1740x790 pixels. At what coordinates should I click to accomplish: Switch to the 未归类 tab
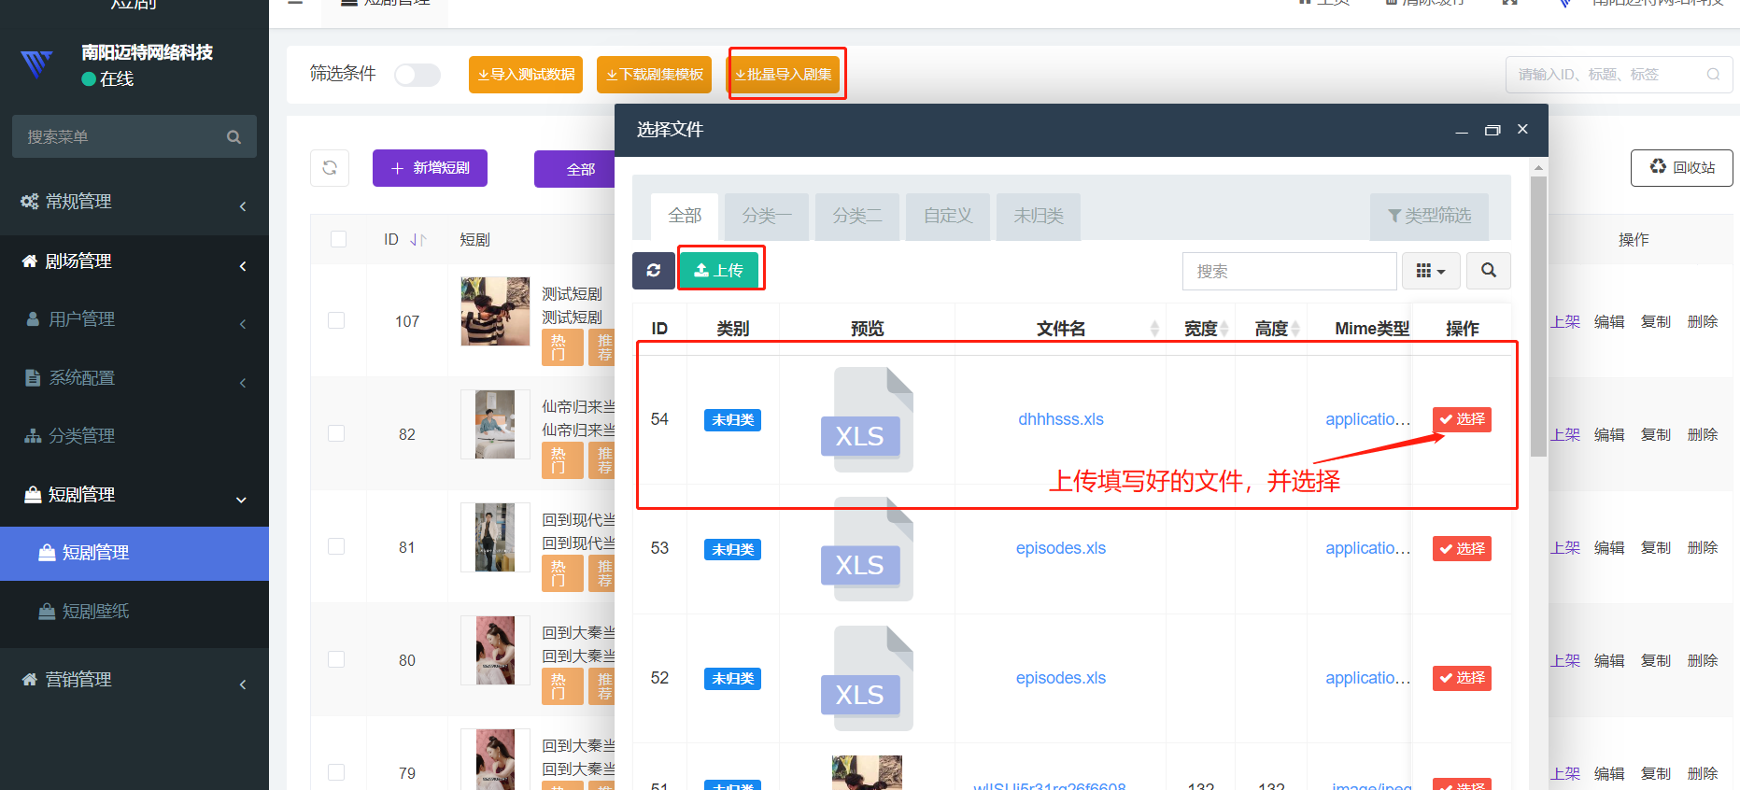click(x=1038, y=217)
